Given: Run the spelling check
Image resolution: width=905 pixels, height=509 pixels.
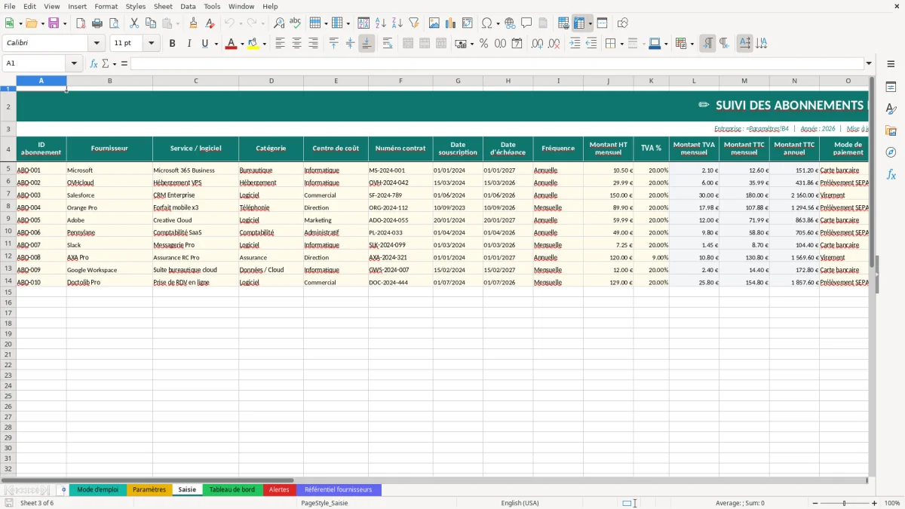Looking at the screenshot, I should [296, 23].
